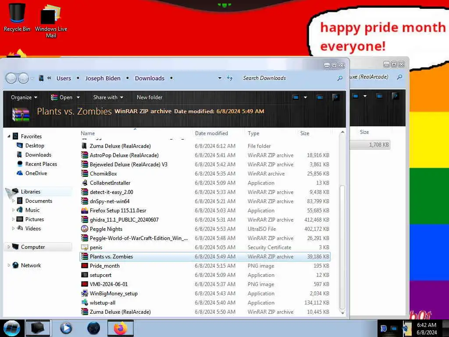449x337 pixels.
Task: Toggle the preview pane icon in Downloads toolbar
Action: pyautogui.click(x=320, y=97)
